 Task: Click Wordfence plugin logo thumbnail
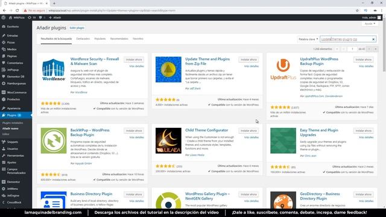point(54,70)
